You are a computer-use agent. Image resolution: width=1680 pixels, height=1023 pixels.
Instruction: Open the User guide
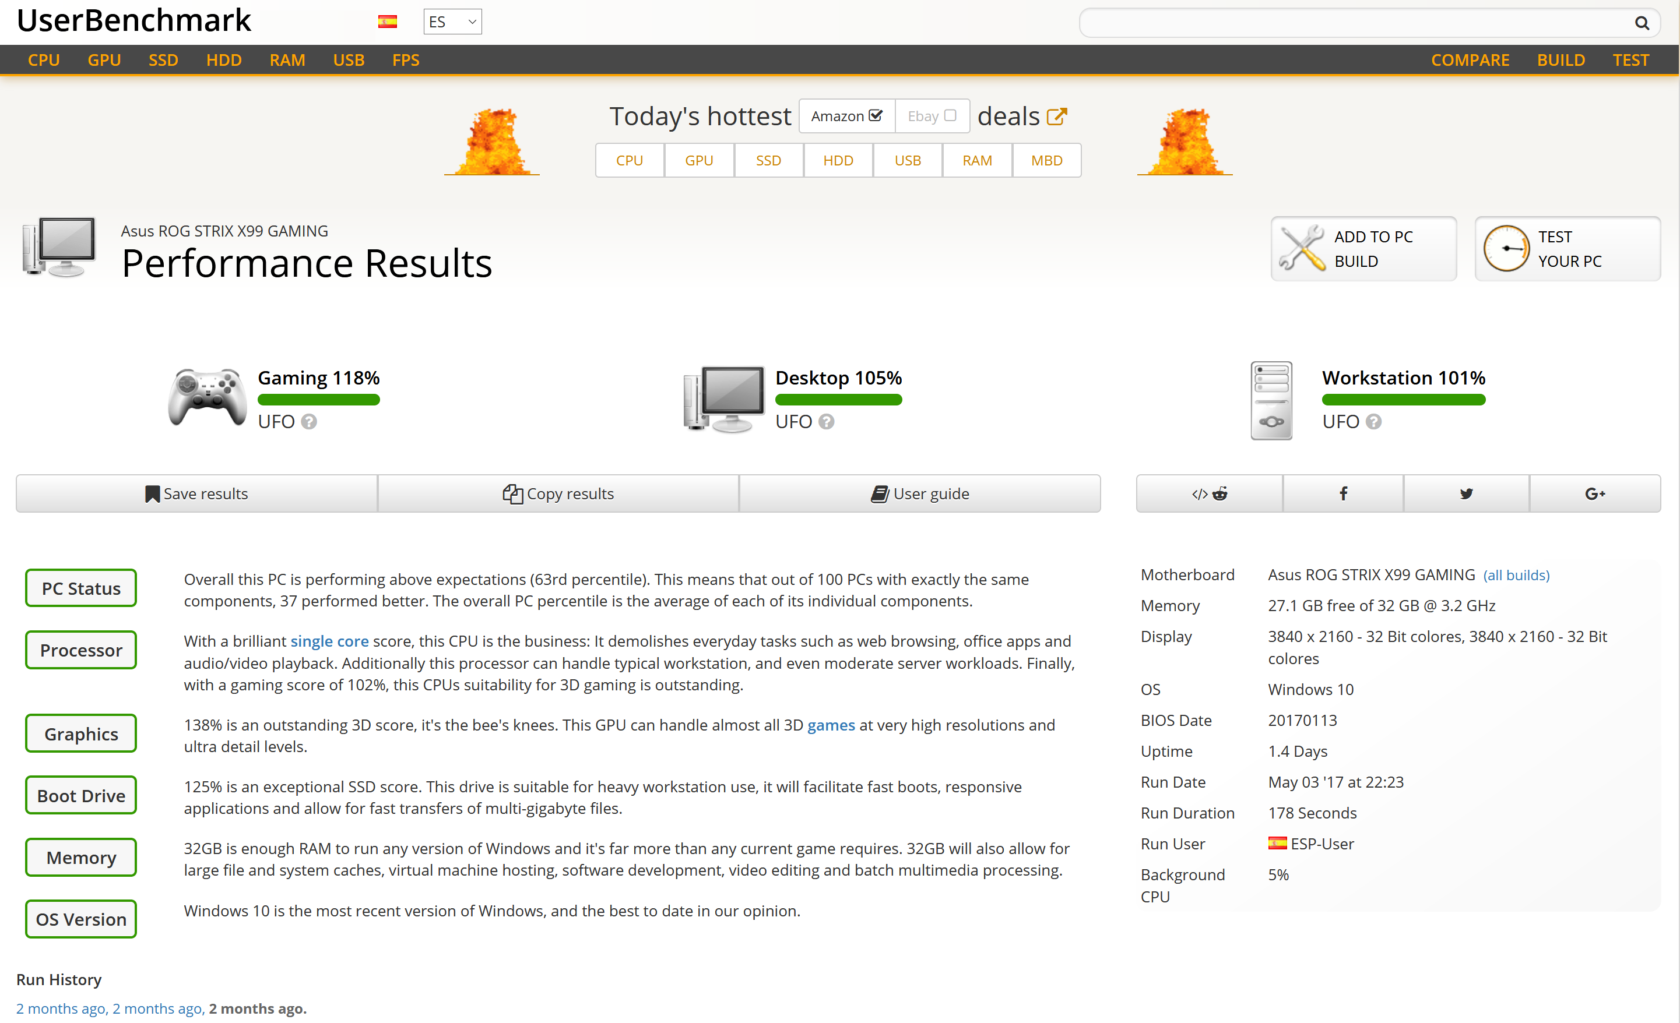pos(920,493)
